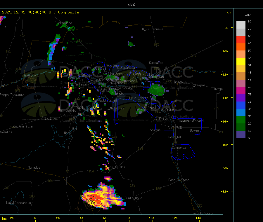Select the -220 tick on the vertical axis
The image size is (263, 222).
click(224, 191)
